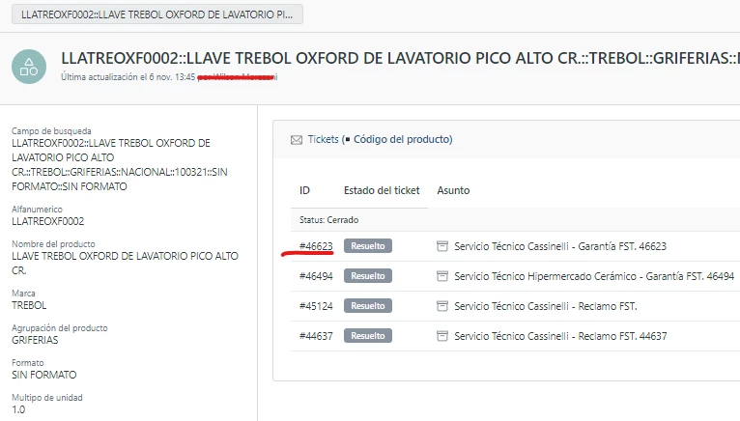740x421 pixels.
Task: Click the small square before Código del producto
Action: (348, 140)
